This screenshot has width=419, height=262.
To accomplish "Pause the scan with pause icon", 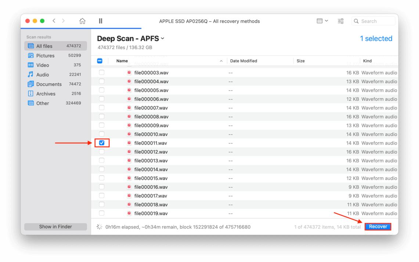I will [x=101, y=21].
